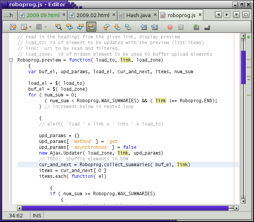Toggle Highlight Search button in toolbar
Viewport: 254px width, 222px height.
(x=91, y=27)
